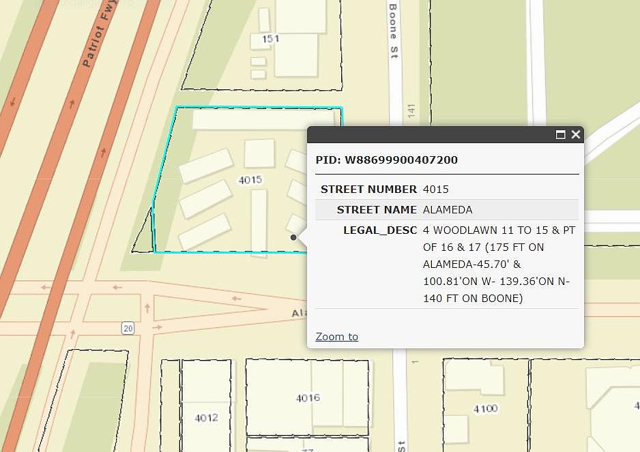Click the route 20 highway shield
The width and height of the screenshot is (640, 452).
128,329
